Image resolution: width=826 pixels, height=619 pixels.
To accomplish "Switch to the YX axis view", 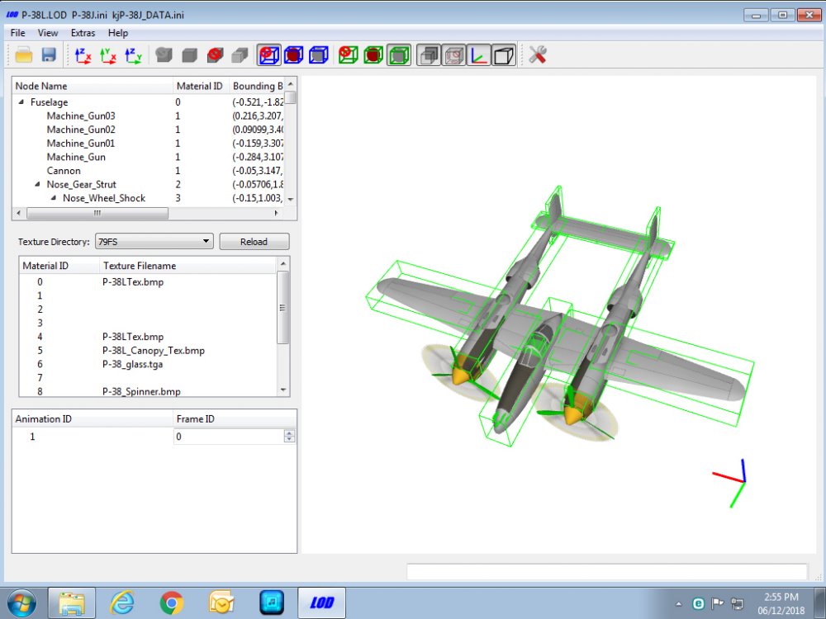I will tap(108, 55).
